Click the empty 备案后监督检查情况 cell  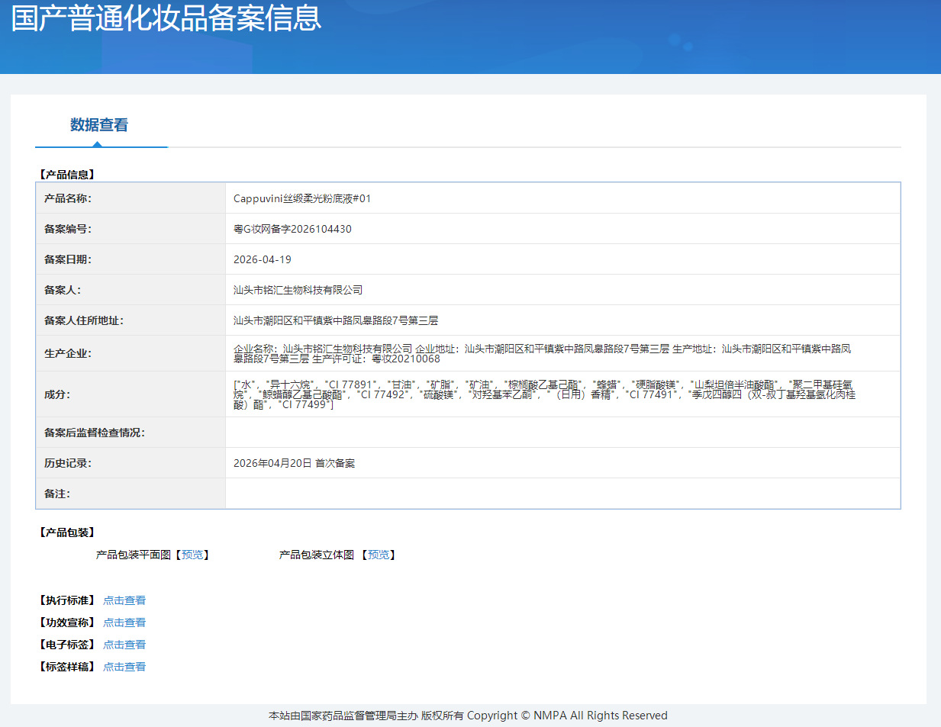point(562,433)
